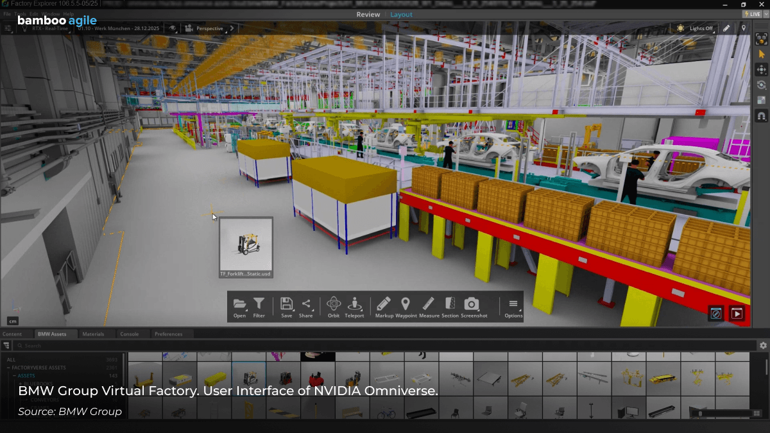Take a Screenshot with the camera tool

[x=472, y=305]
